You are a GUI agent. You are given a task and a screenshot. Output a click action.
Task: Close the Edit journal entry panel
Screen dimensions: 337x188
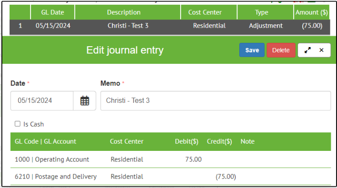coord(322,50)
